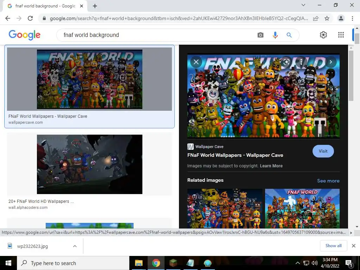Share this page via the address bar icon
The width and height of the screenshot is (360, 270).
tap(316, 18)
